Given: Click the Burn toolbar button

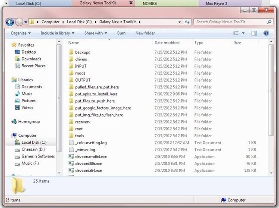Looking at the screenshot, I should coord(121,33).
